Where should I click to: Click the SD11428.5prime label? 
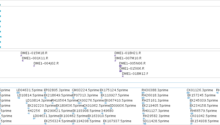tap(156, 121)
